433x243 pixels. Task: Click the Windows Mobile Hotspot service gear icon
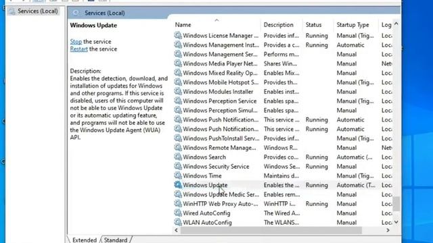coord(178,82)
